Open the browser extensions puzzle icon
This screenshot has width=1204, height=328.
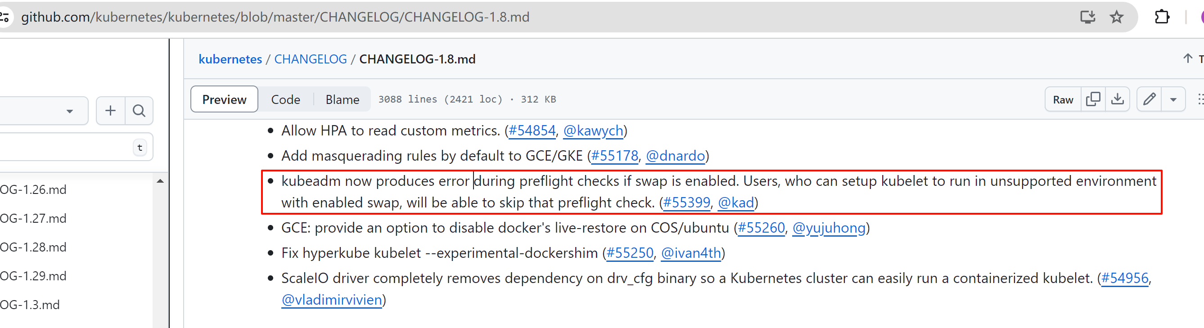pos(1162,17)
